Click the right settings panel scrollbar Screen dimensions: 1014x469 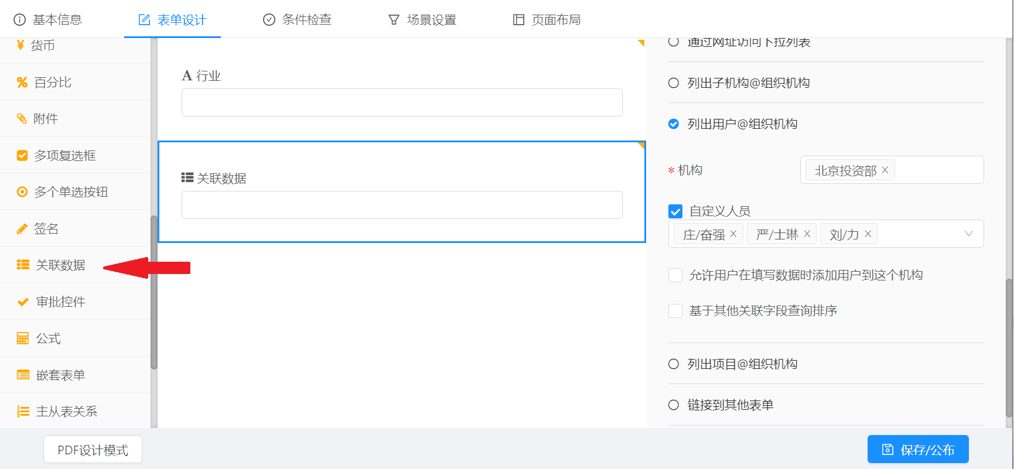[1009, 348]
